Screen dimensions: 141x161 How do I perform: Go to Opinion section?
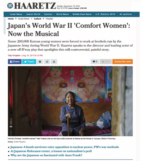48,14
